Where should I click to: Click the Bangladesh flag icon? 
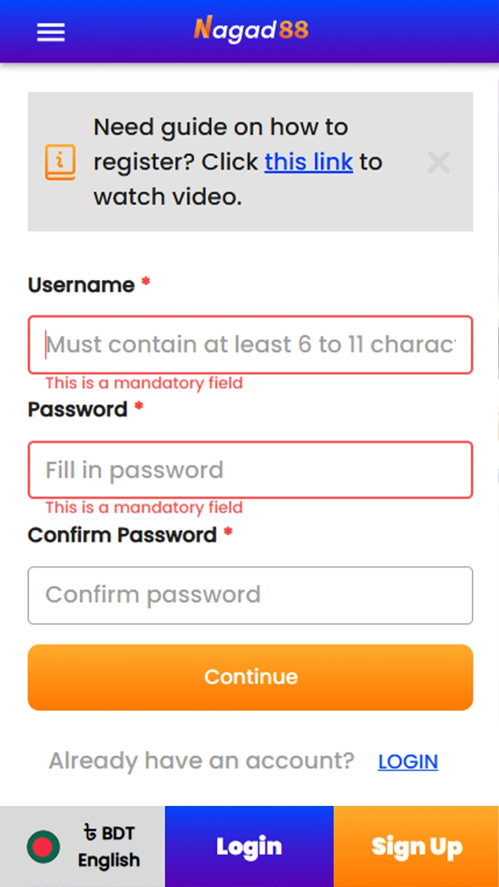[43, 847]
